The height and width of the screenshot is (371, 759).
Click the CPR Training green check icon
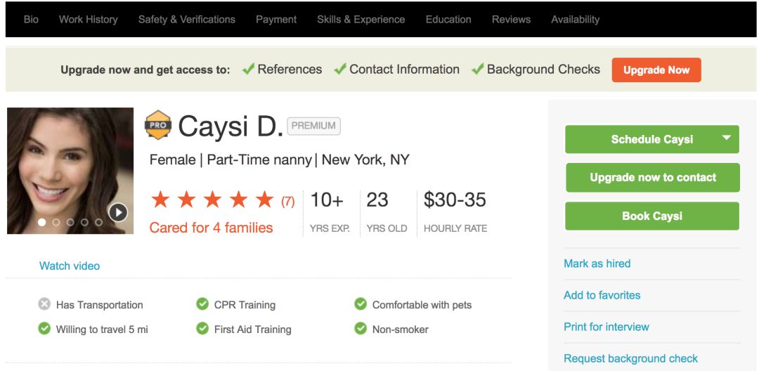click(202, 304)
